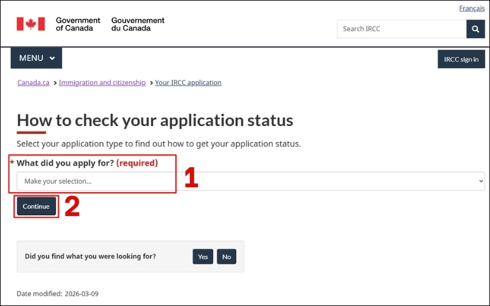This screenshot has height=306, width=490.
Task: Click the chevron arrow beside MENU
Action: point(52,59)
